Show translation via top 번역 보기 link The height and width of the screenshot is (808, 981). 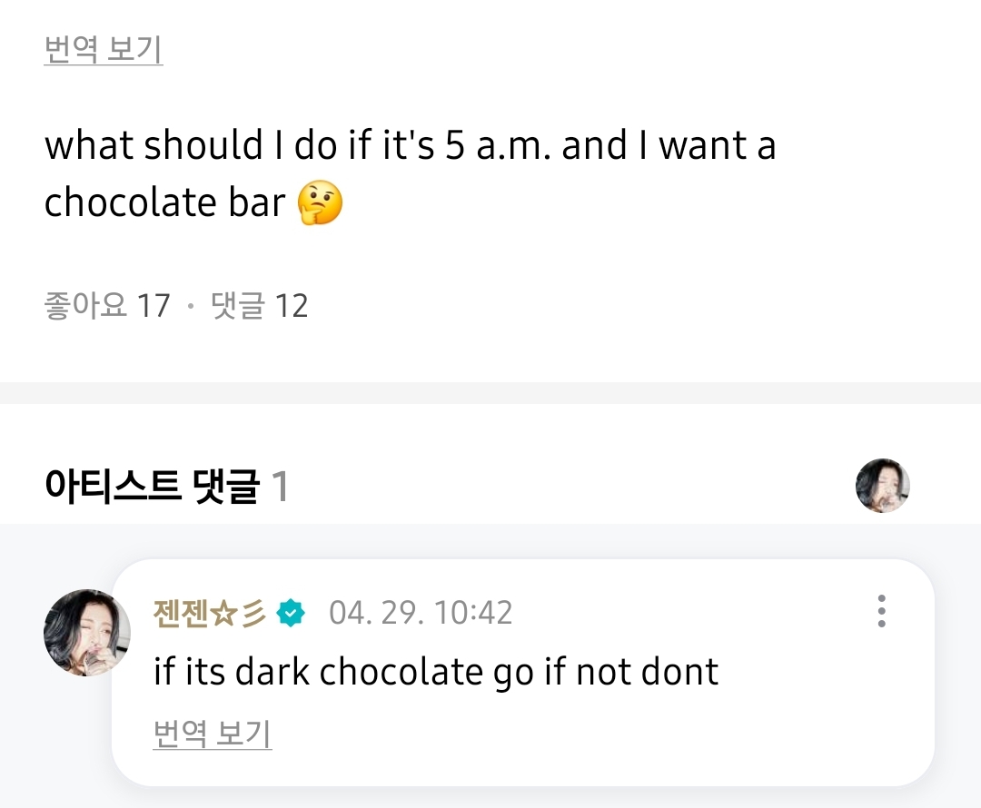click(103, 50)
